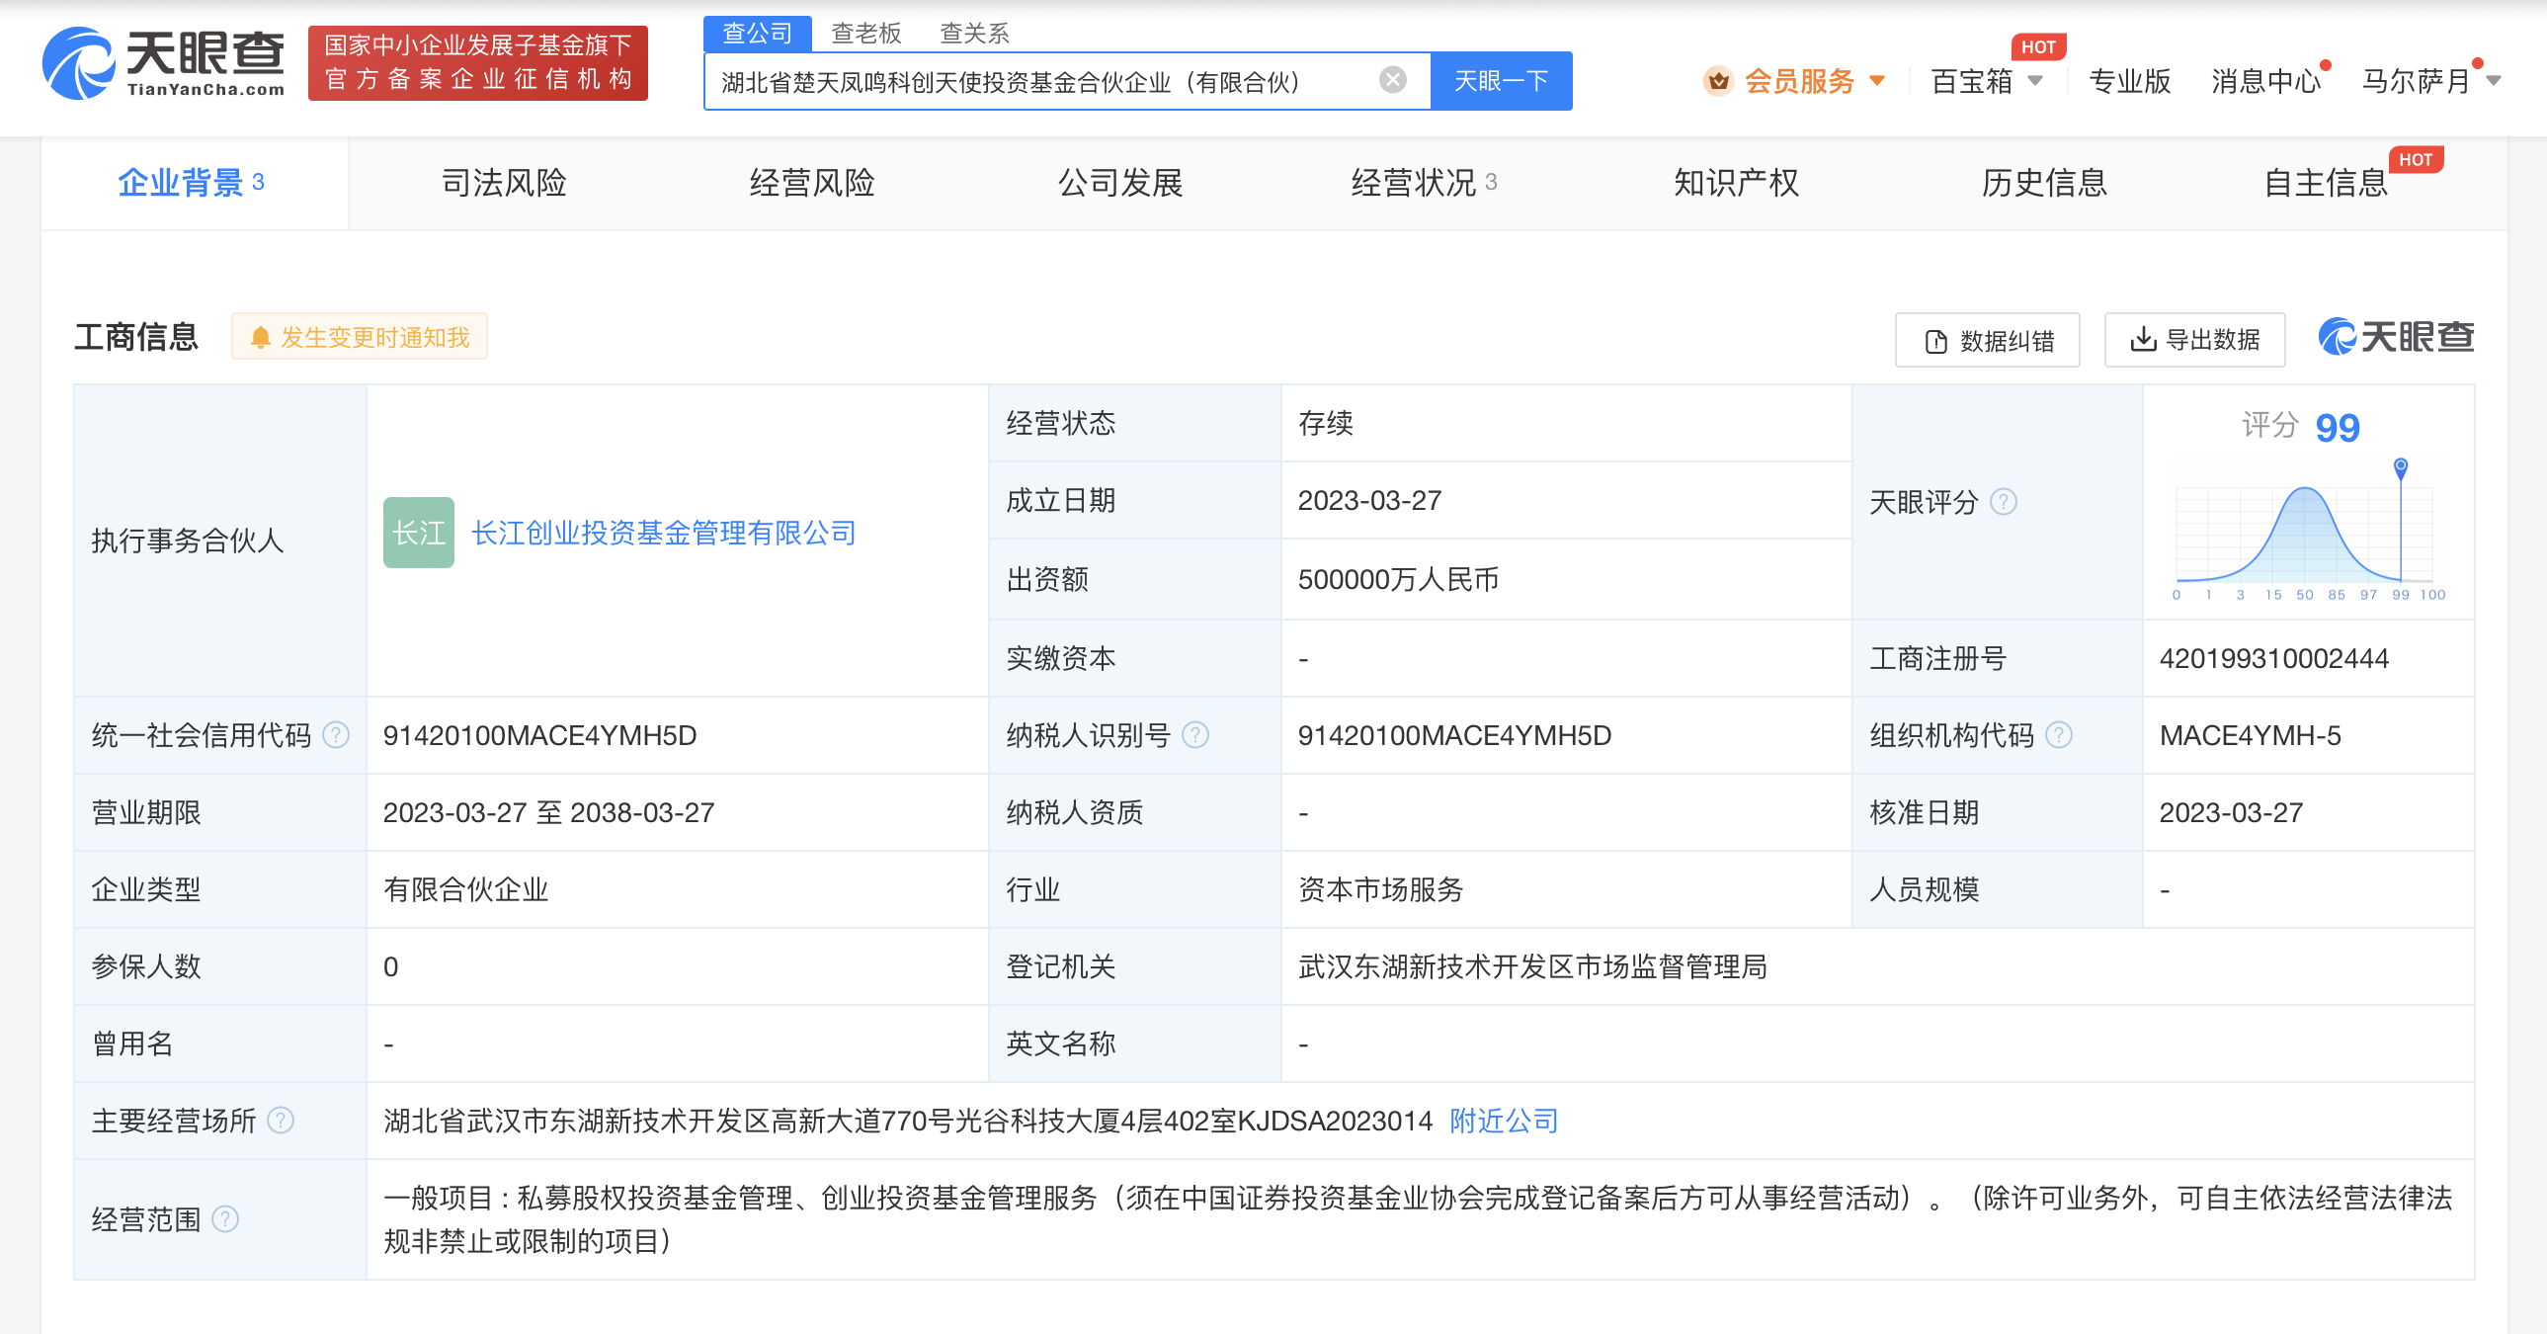Click the crown icon next to 会员服务

point(1718,82)
